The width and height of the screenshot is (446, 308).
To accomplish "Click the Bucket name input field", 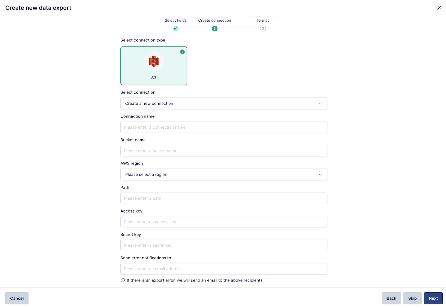I will [224, 151].
